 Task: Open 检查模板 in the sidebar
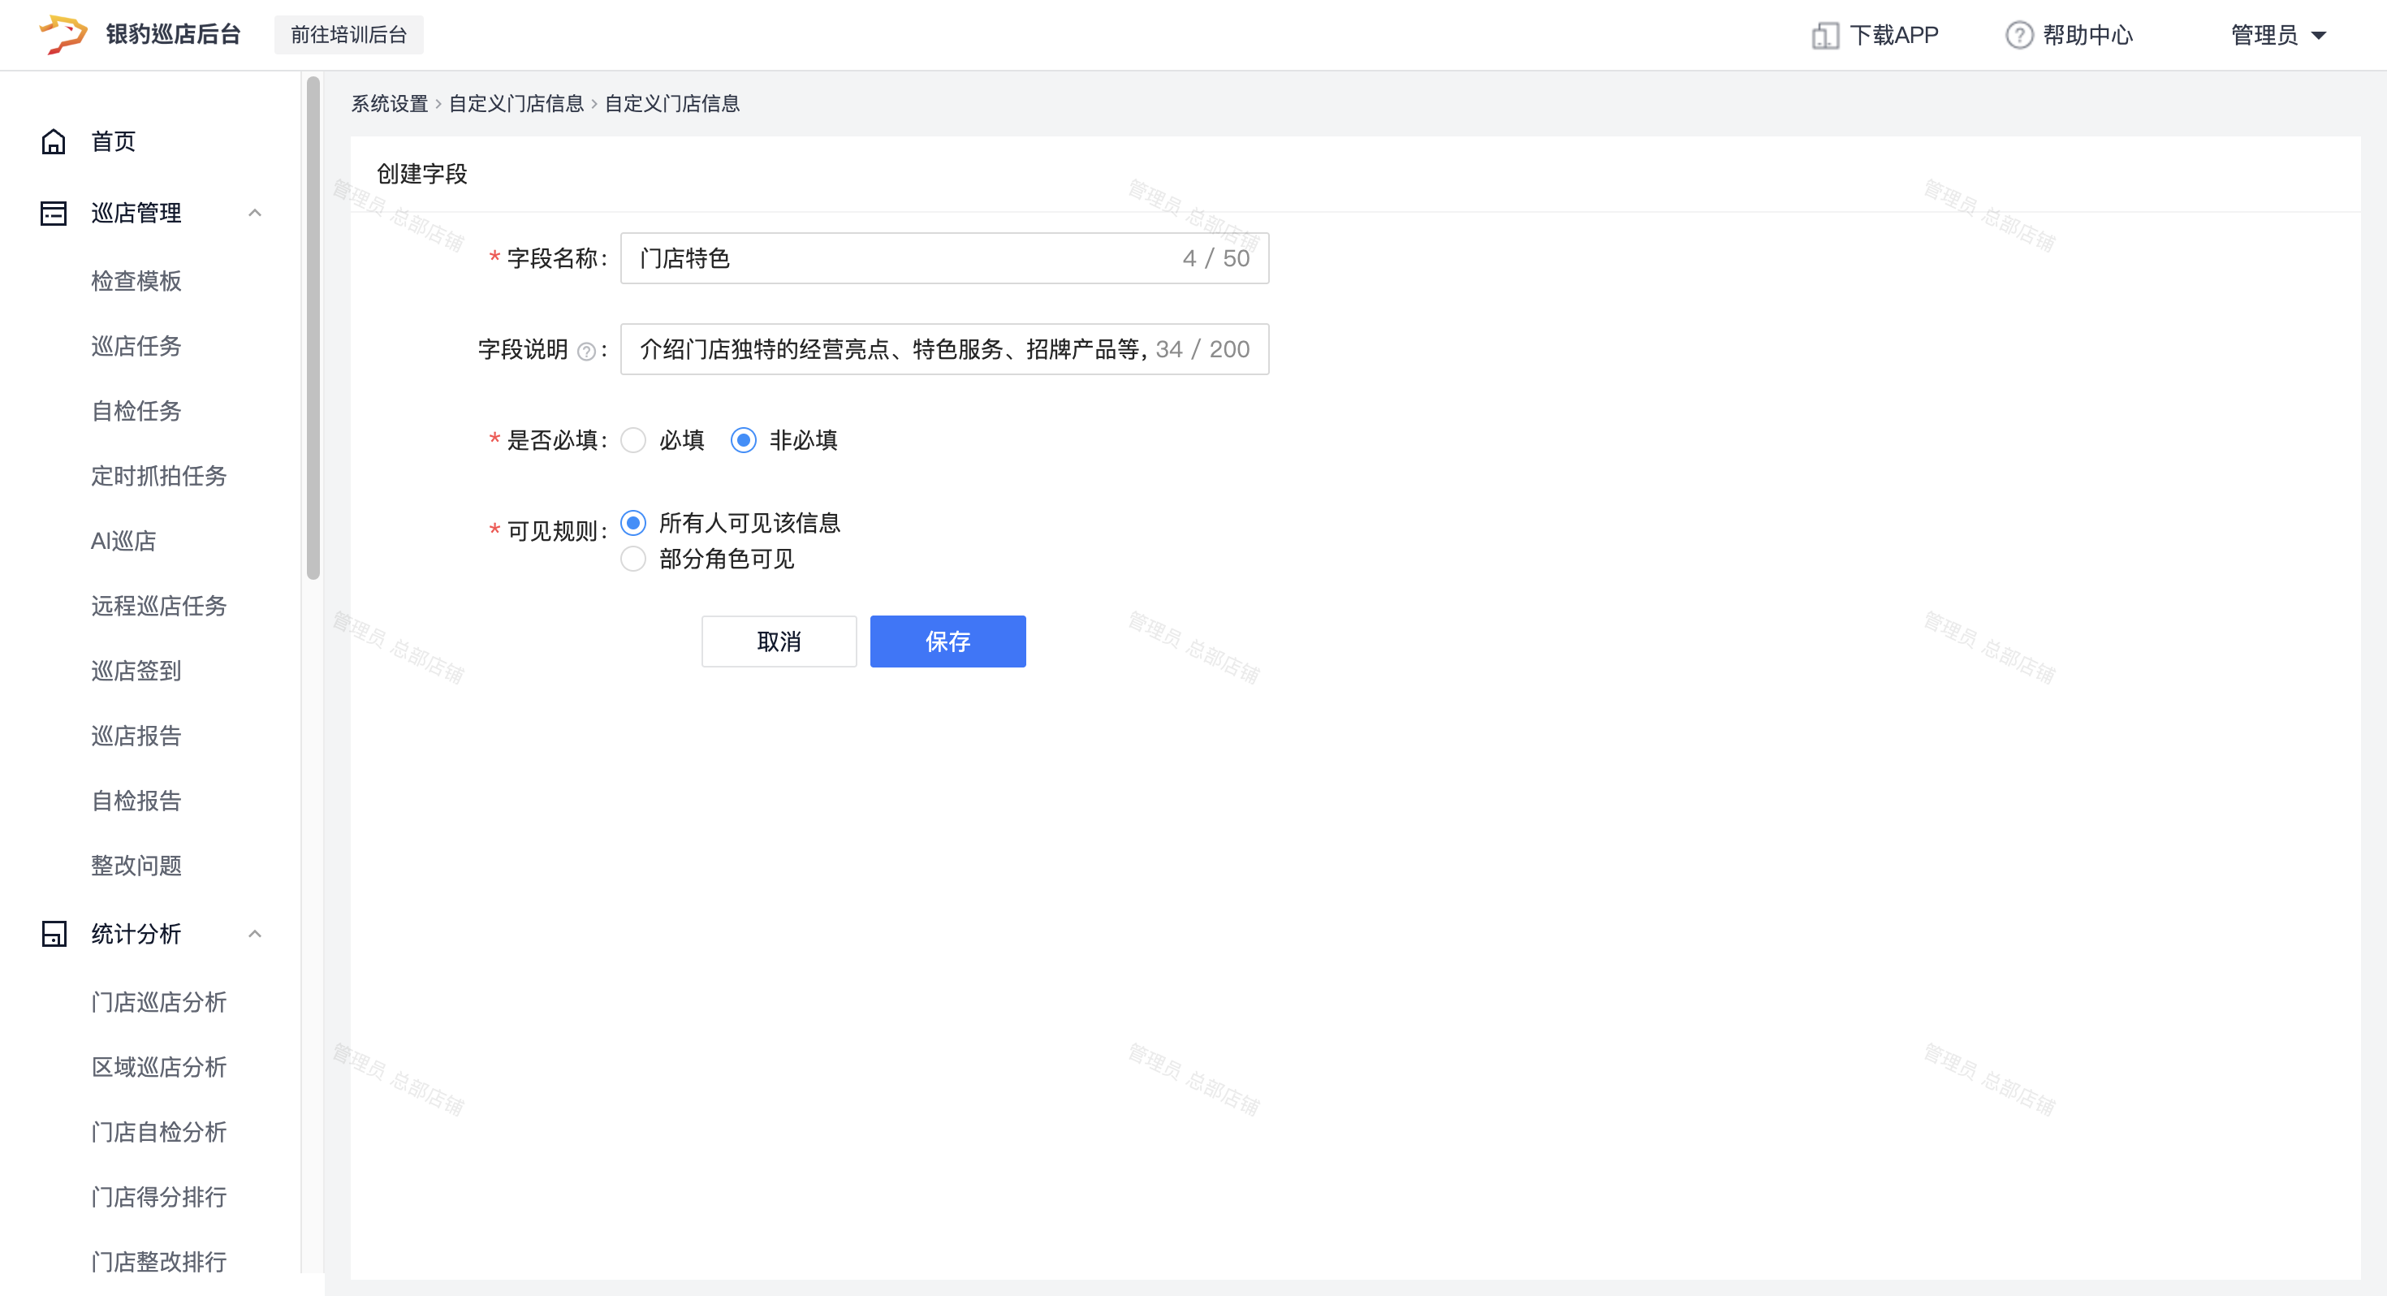pyautogui.click(x=136, y=281)
